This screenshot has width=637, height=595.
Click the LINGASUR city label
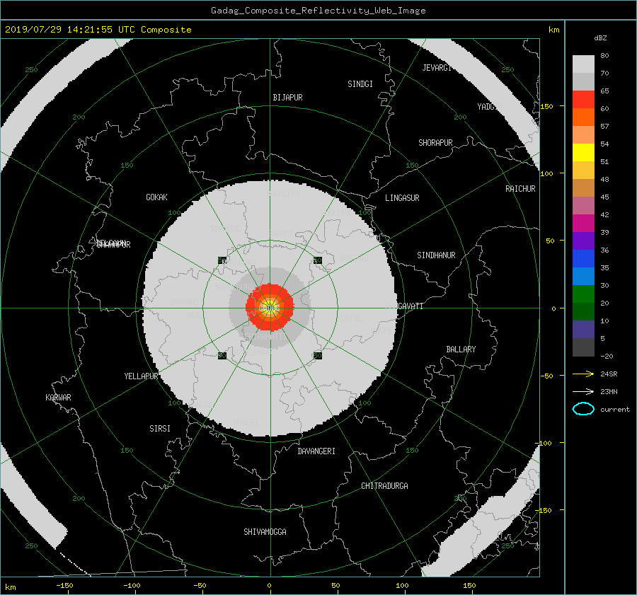point(402,198)
